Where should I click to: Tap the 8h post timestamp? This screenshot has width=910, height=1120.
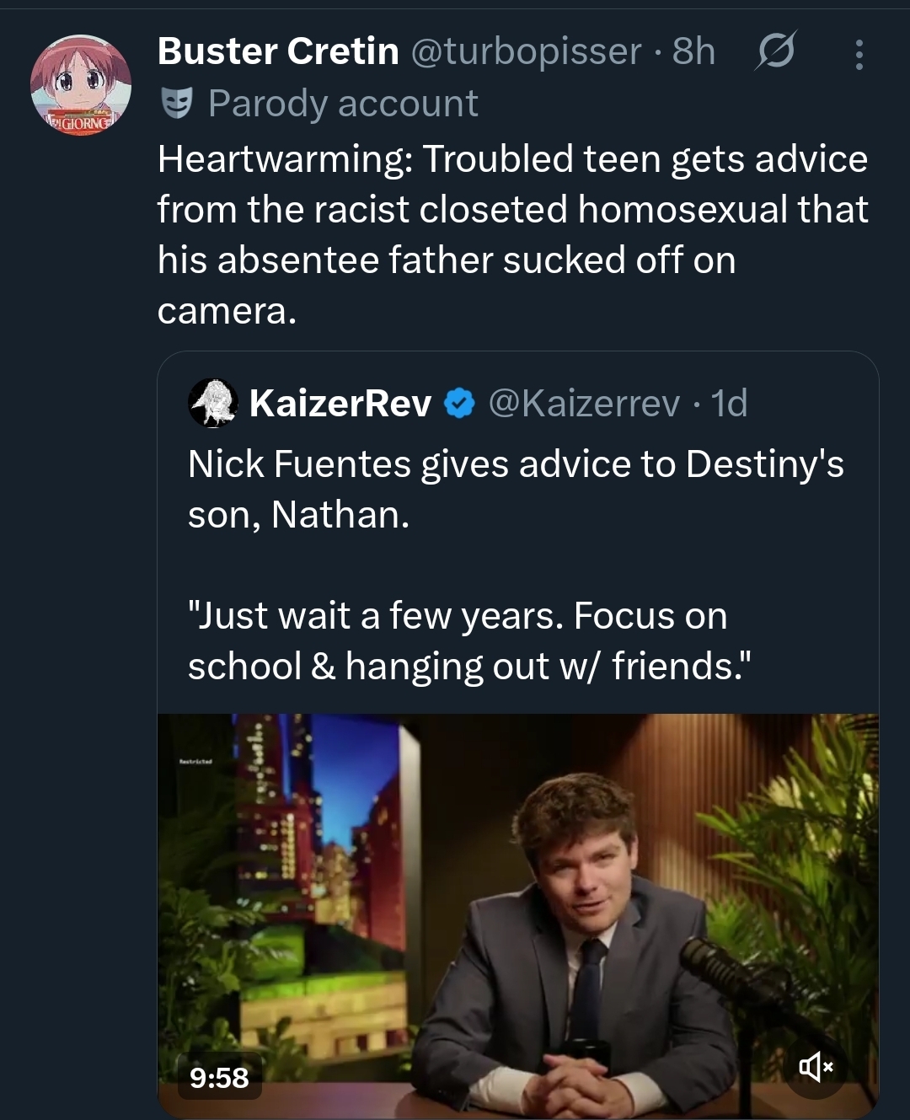(x=693, y=51)
